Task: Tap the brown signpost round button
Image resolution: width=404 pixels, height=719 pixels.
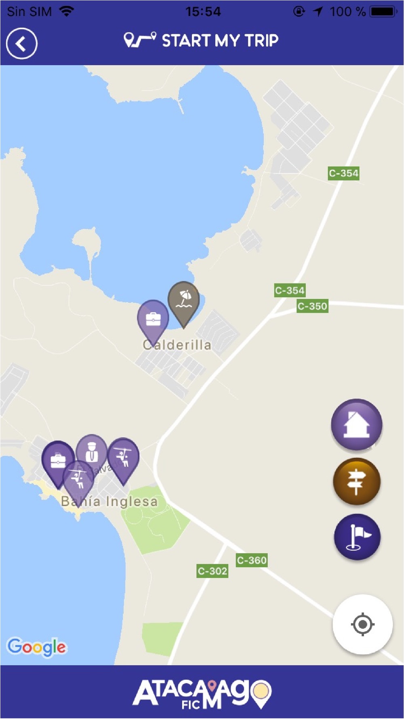Action: pyautogui.click(x=356, y=481)
